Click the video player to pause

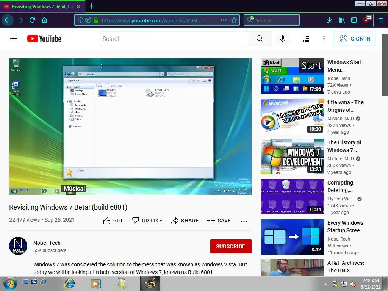click(130, 127)
